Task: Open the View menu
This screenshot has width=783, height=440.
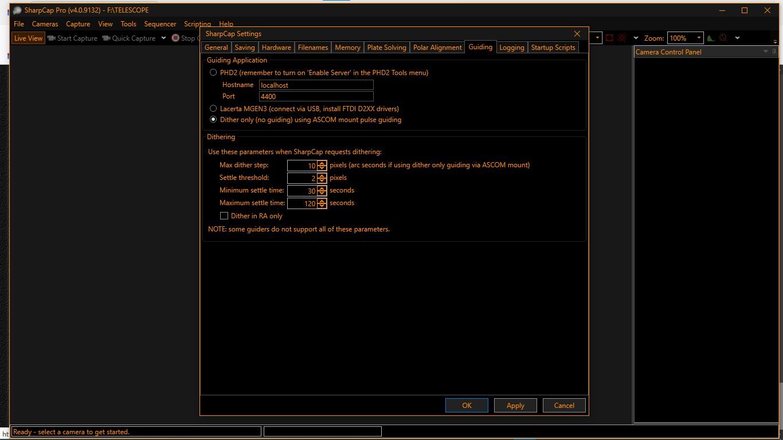Action: pos(105,24)
